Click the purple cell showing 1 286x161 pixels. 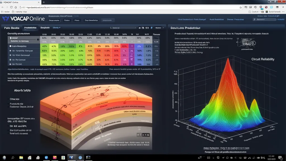(x=132, y=46)
